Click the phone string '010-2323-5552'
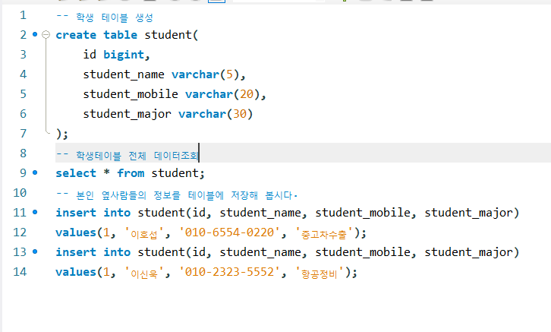The height and width of the screenshot is (332, 551). point(229,271)
